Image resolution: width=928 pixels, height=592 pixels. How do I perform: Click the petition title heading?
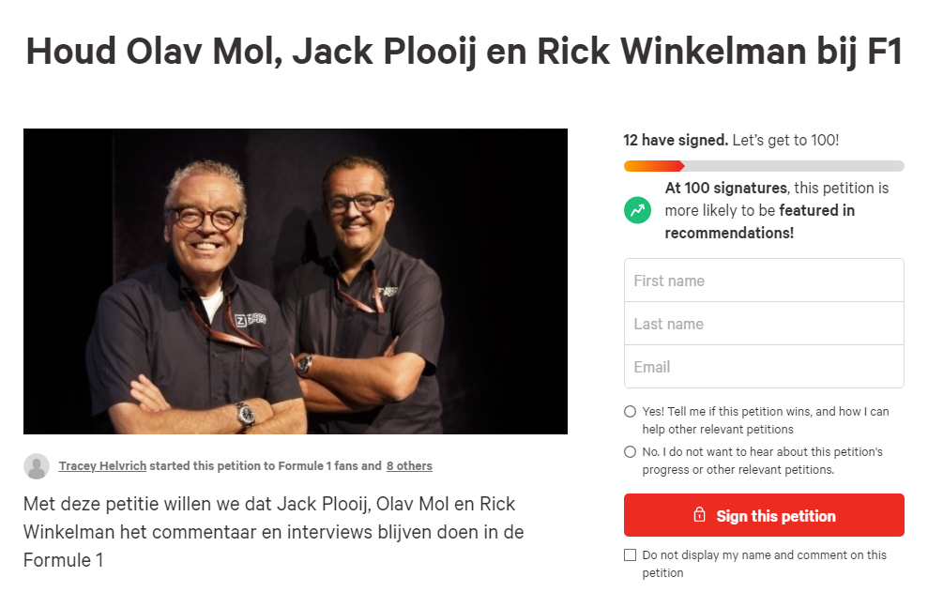tap(464, 52)
